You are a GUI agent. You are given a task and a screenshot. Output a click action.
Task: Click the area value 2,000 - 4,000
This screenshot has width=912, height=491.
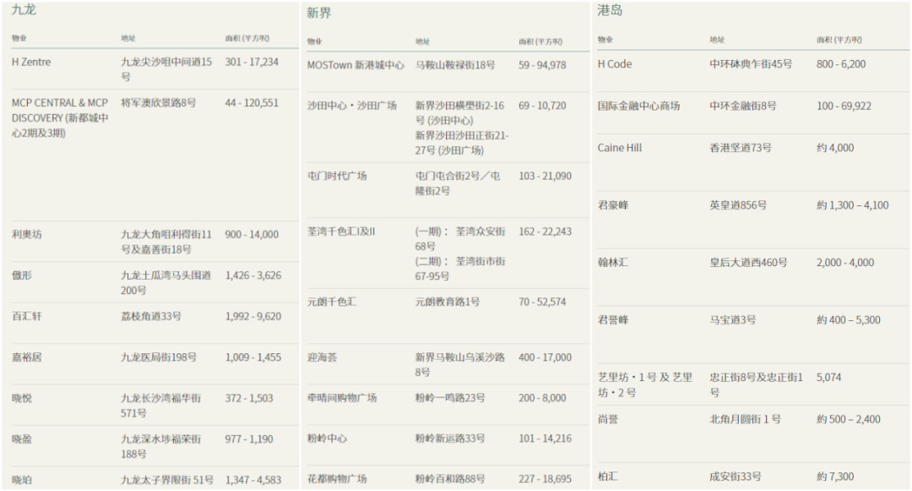[x=845, y=262]
